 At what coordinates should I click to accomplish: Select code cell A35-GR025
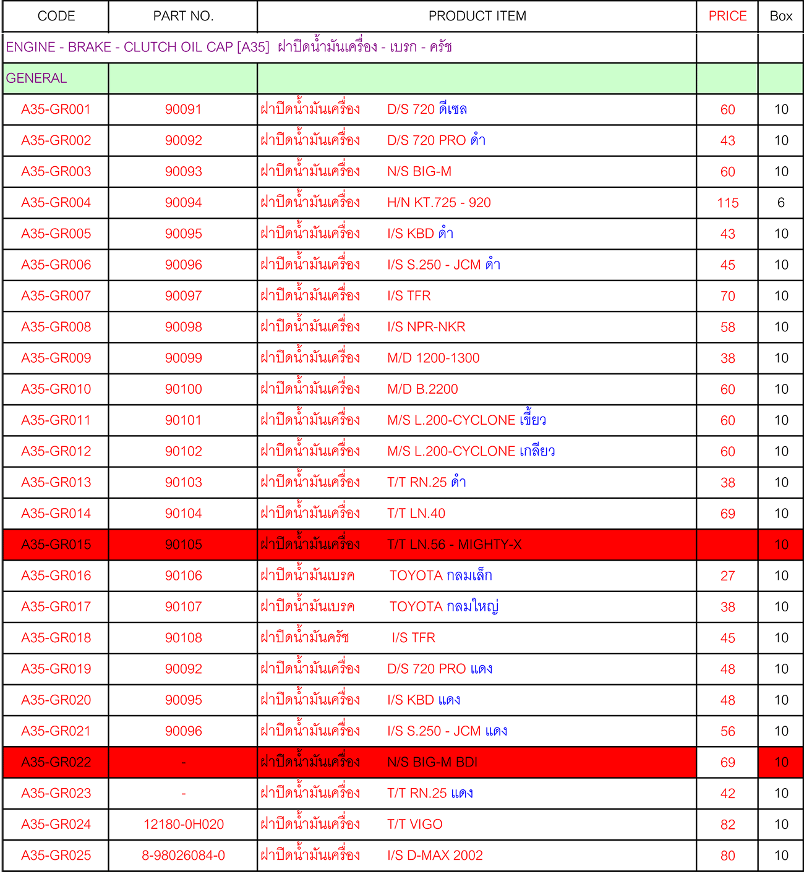(56, 855)
